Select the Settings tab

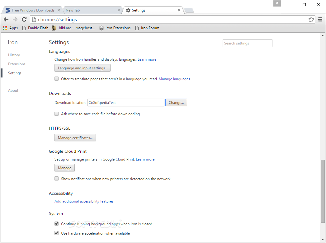coord(153,10)
